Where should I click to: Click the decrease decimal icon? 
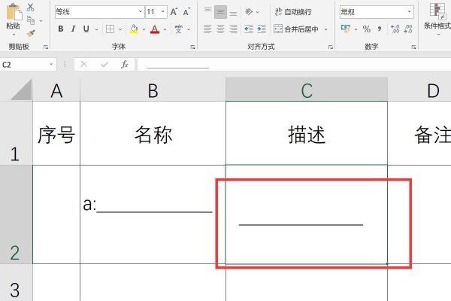coord(408,29)
